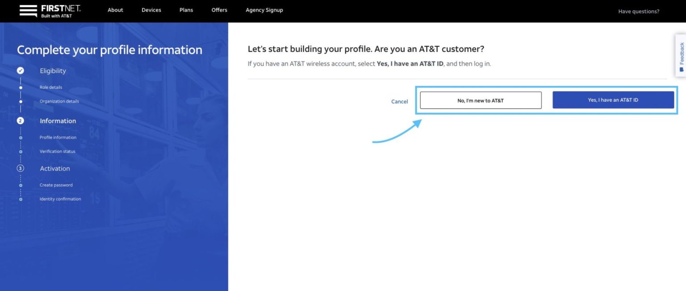This screenshot has width=686, height=291.
Task: Choose Yes, I have an AT&T ID
Action: tap(613, 100)
